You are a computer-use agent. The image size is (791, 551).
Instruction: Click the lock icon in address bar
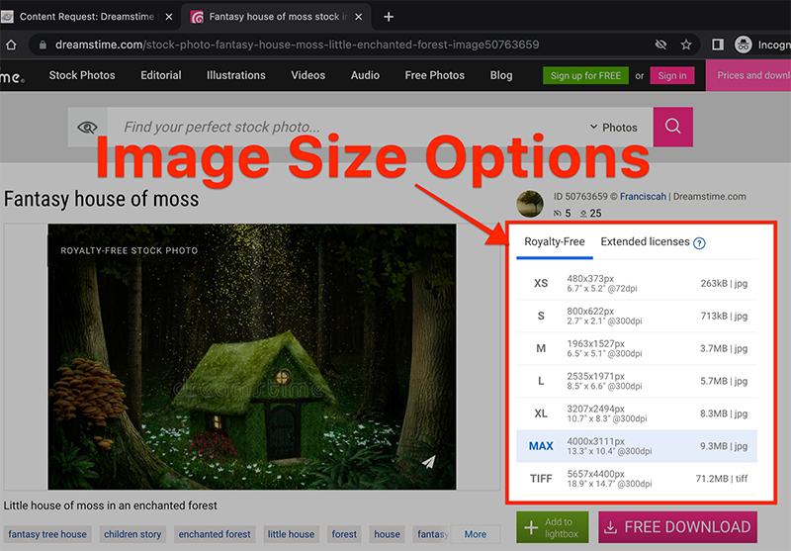tap(43, 45)
